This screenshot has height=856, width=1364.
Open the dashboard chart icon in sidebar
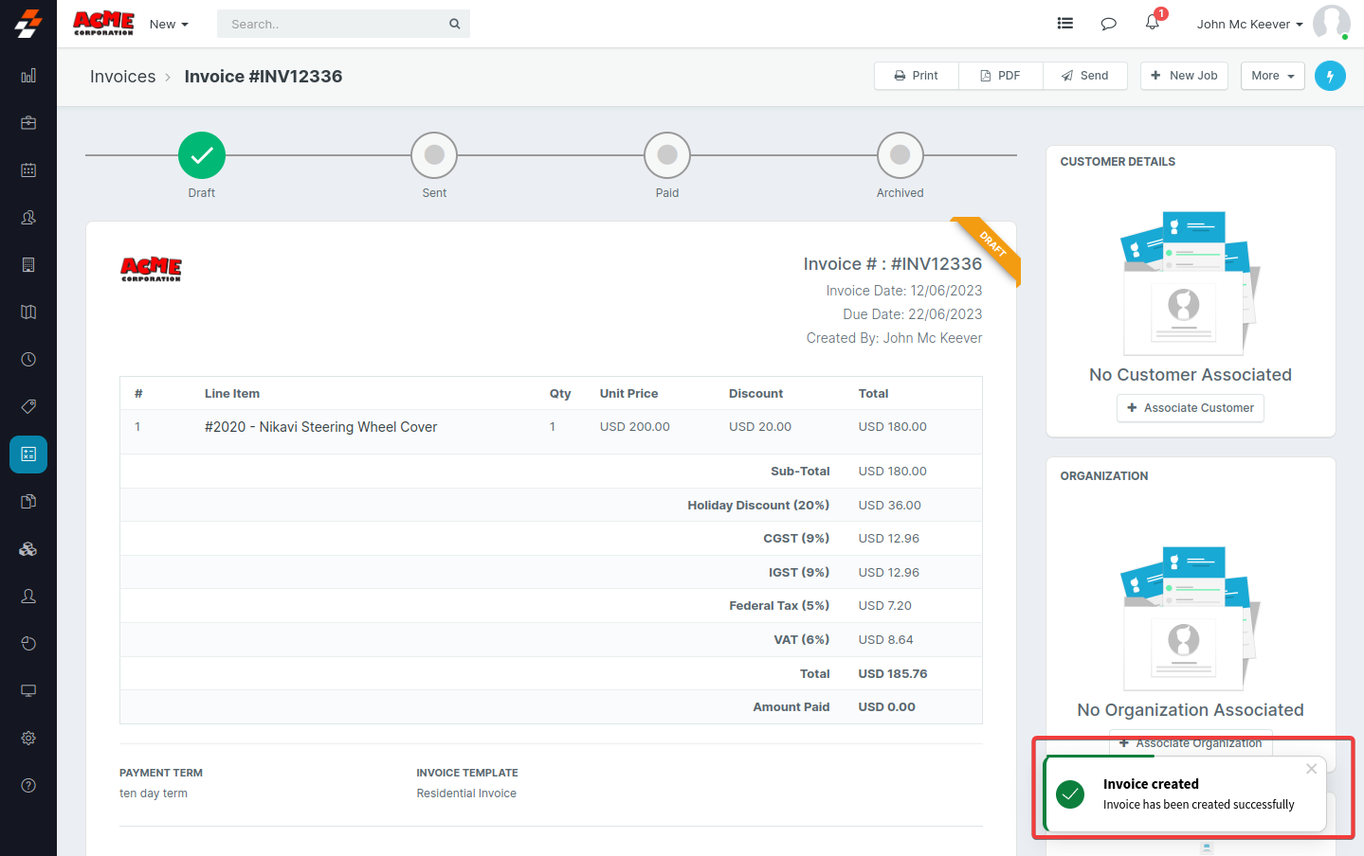pos(28,76)
